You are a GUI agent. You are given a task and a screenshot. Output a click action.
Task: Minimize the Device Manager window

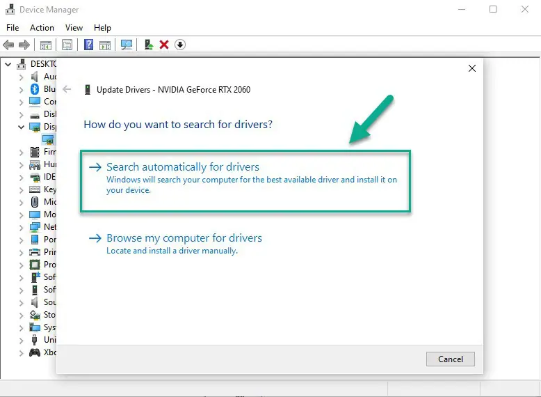click(462, 9)
